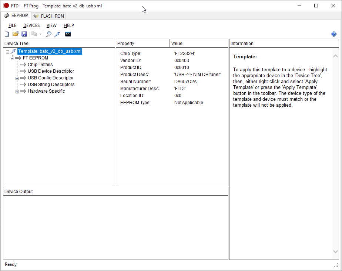This screenshot has height=271, width=342.
Task: Click the Ready status bar text
Action: [11, 264]
